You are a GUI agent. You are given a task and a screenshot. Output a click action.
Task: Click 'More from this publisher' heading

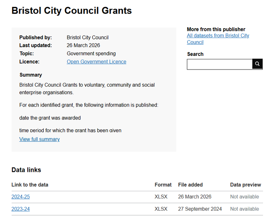pos(216,29)
